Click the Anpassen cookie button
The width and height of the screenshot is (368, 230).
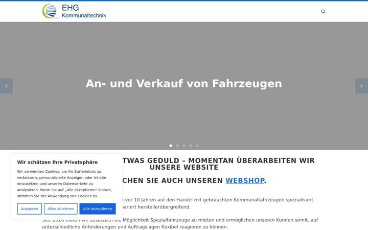point(29,209)
